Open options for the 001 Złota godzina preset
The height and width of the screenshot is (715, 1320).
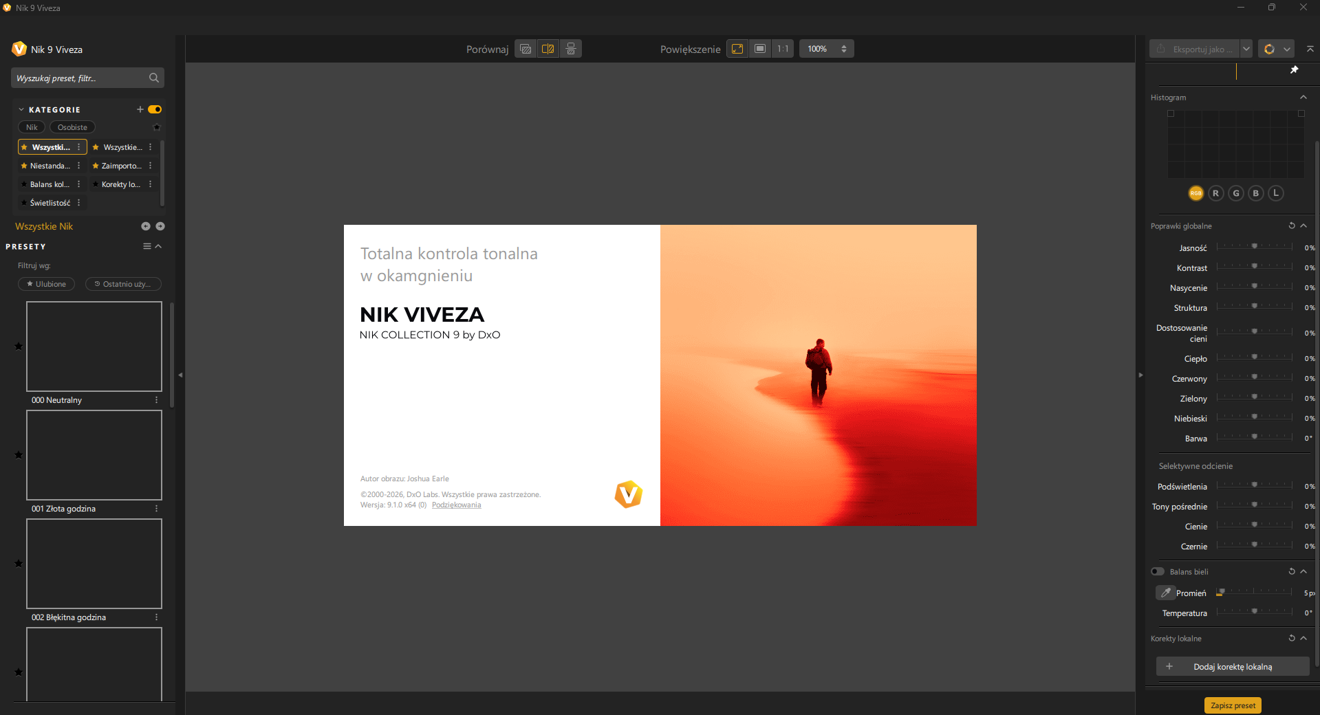pos(157,509)
